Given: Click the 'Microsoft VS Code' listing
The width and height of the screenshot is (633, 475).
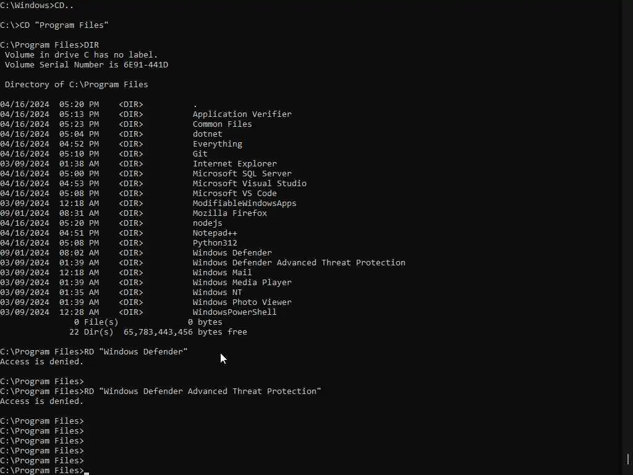Looking at the screenshot, I should 234,194.
